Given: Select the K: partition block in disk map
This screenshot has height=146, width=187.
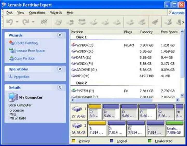Looking at the screenshot, I should point(136,128).
